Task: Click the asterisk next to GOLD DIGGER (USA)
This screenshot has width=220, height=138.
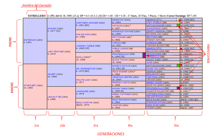Action: (x=135, y=71)
